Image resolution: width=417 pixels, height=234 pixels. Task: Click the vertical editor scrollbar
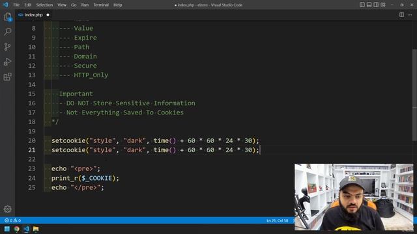click(x=414, y=96)
